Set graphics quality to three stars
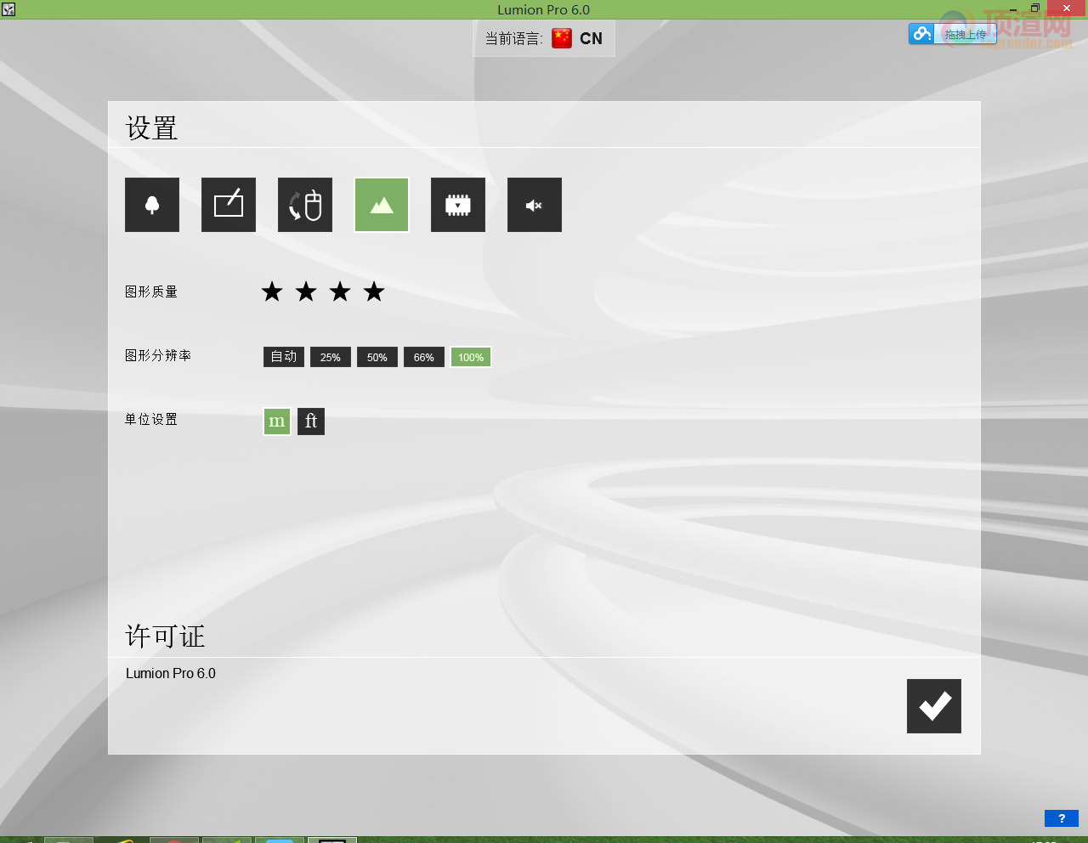 tap(340, 291)
